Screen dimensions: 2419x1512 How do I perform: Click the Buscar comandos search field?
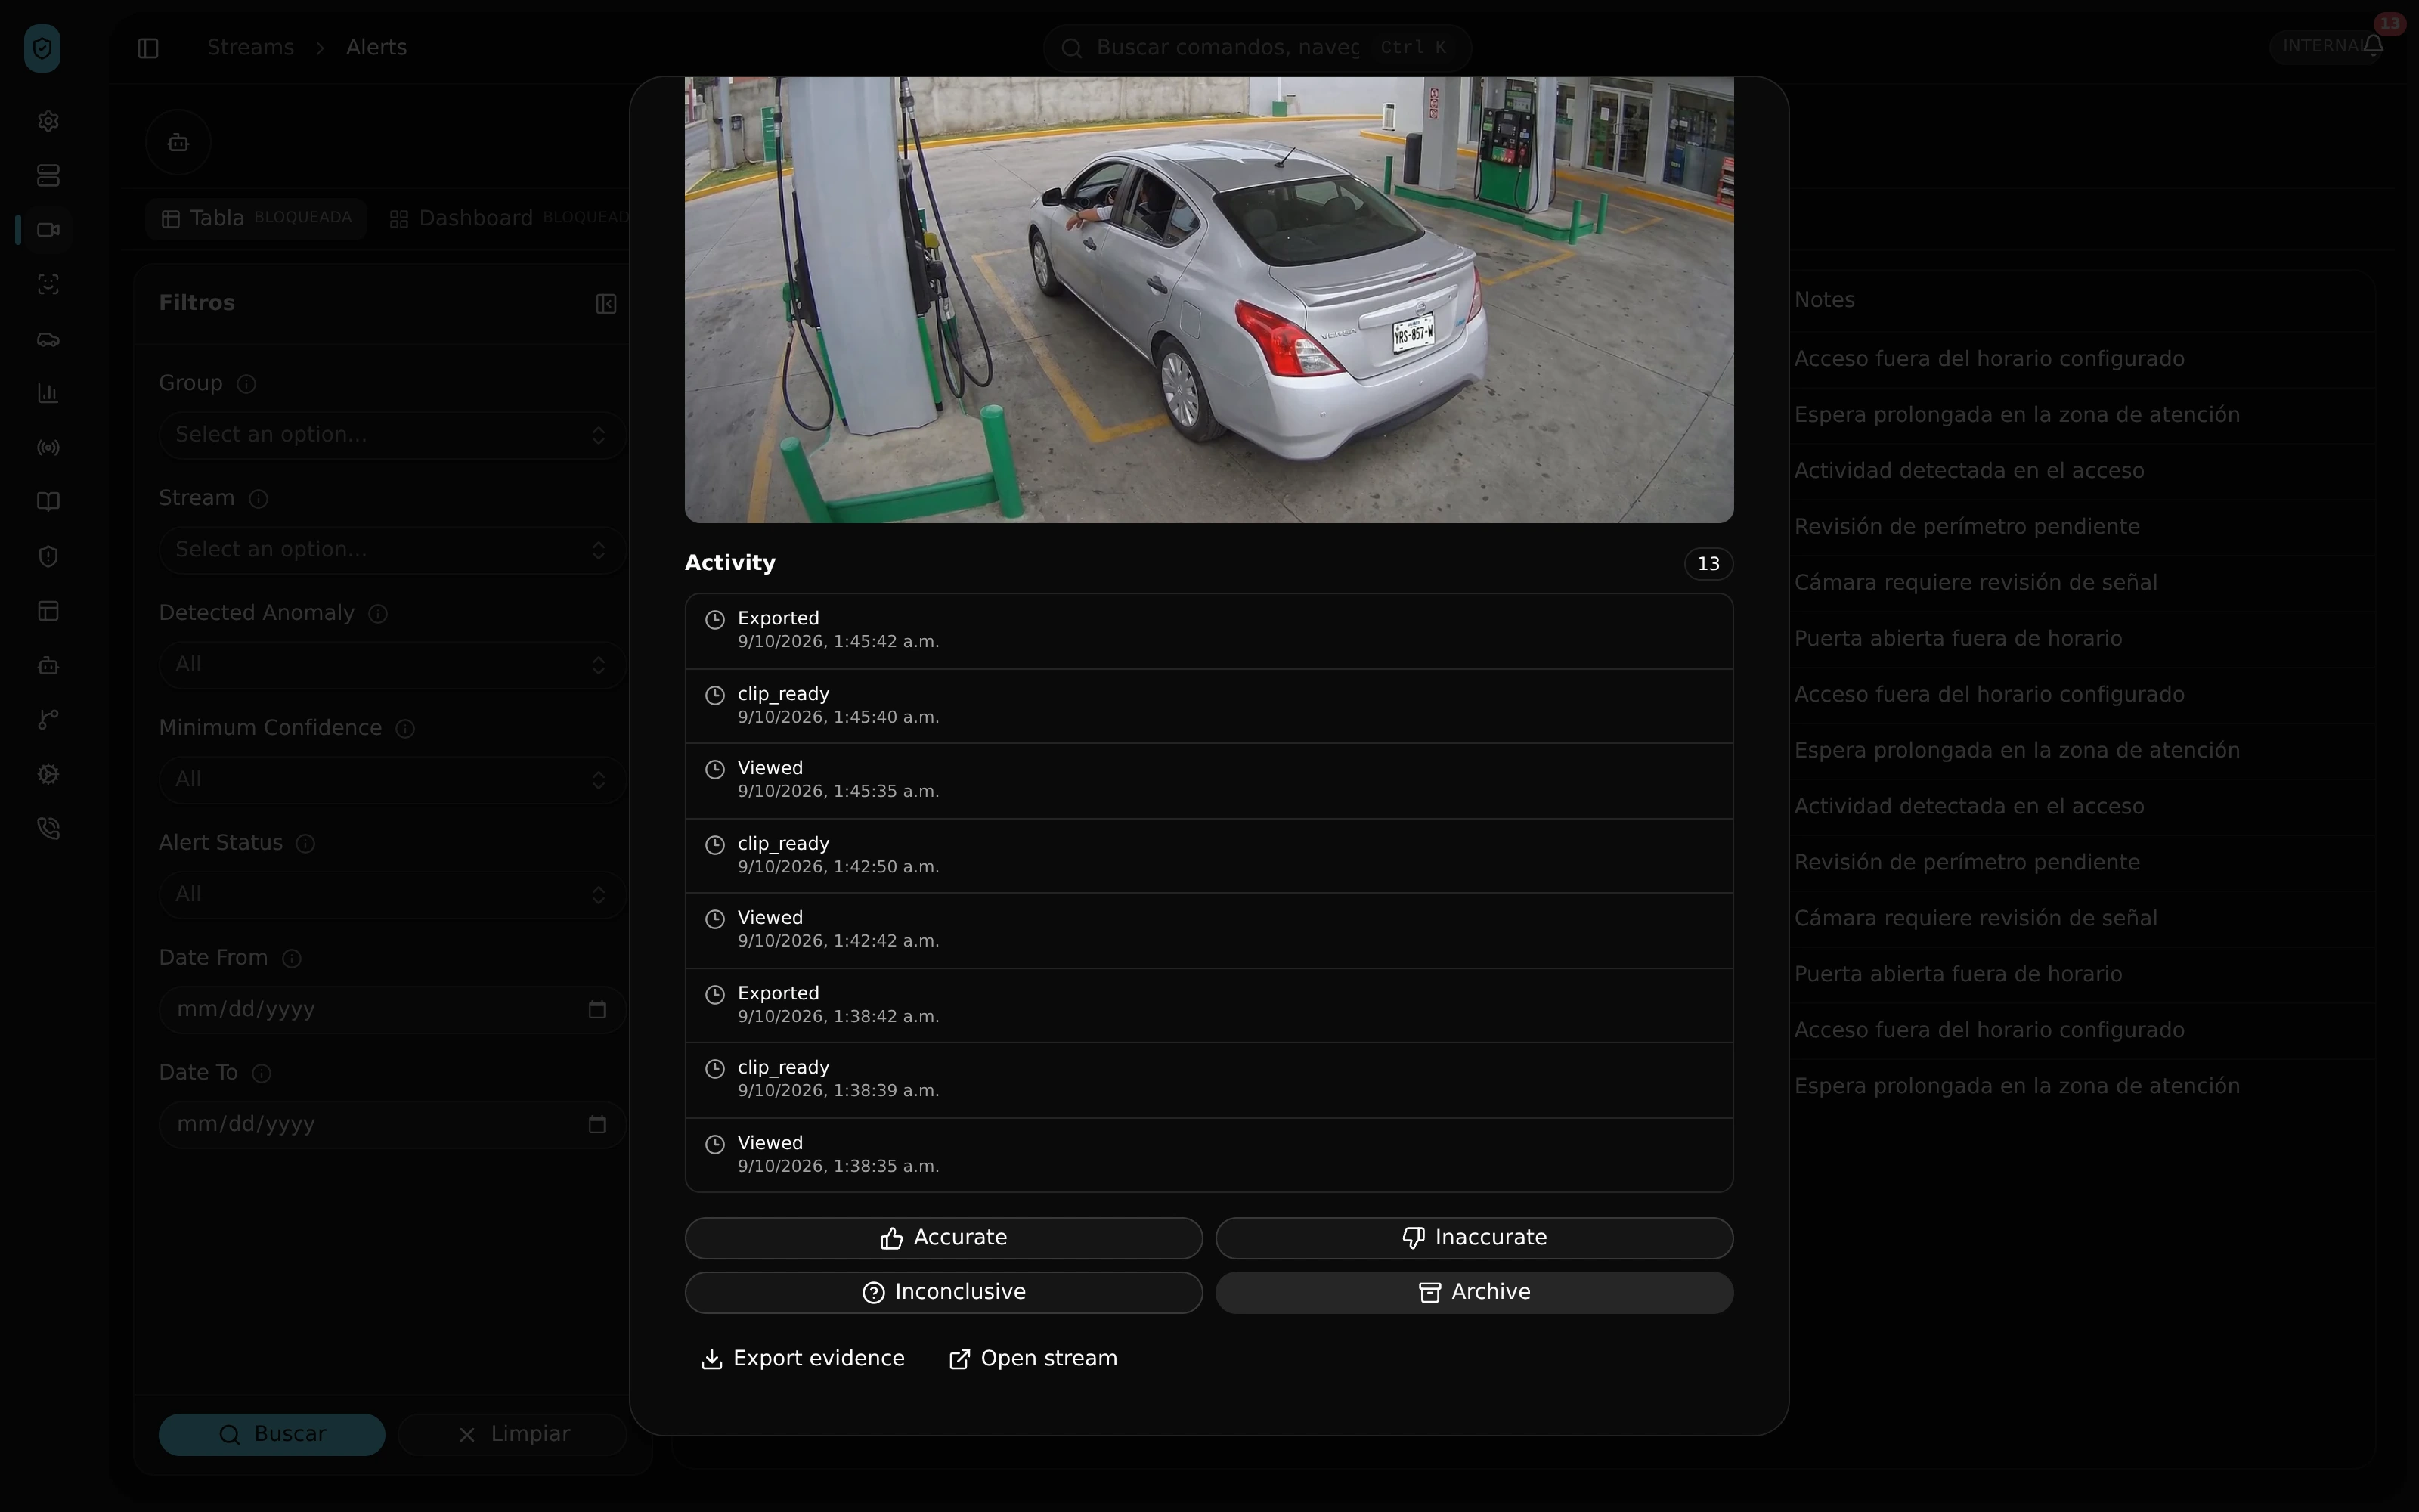pyautogui.click(x=1257, y=48)
